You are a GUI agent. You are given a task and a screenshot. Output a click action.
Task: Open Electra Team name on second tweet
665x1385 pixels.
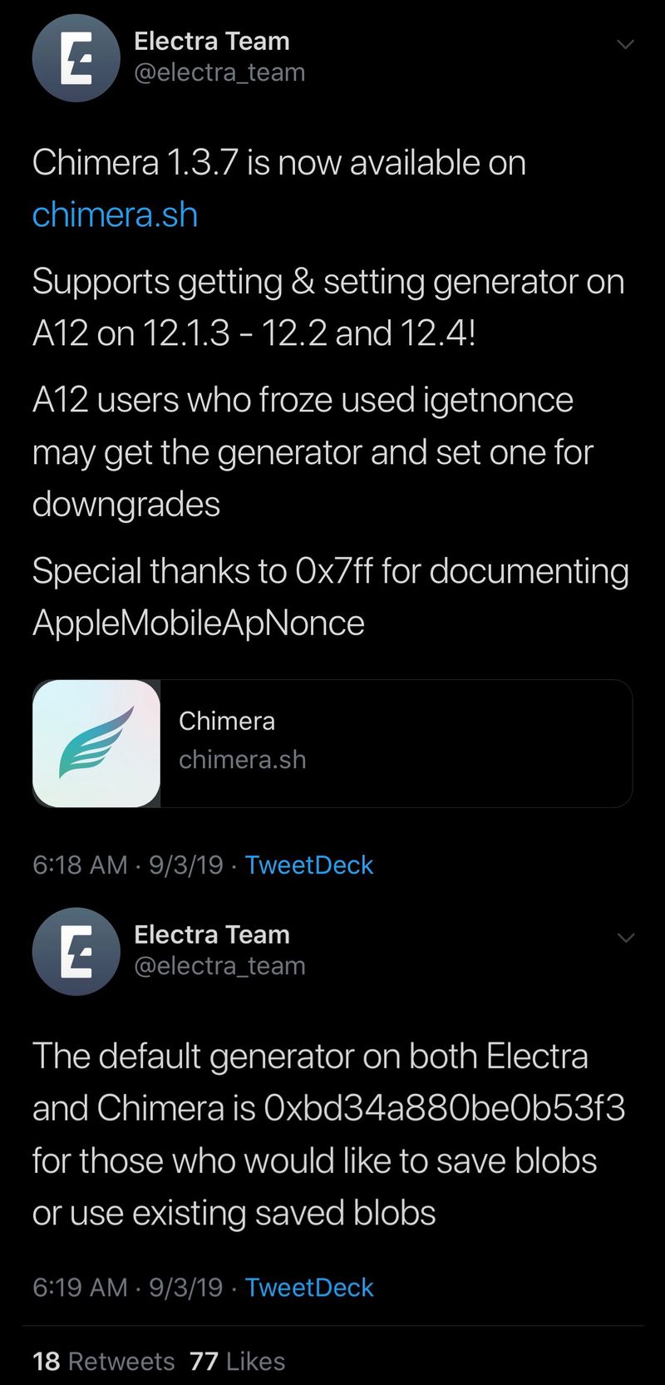pos(212,934)
